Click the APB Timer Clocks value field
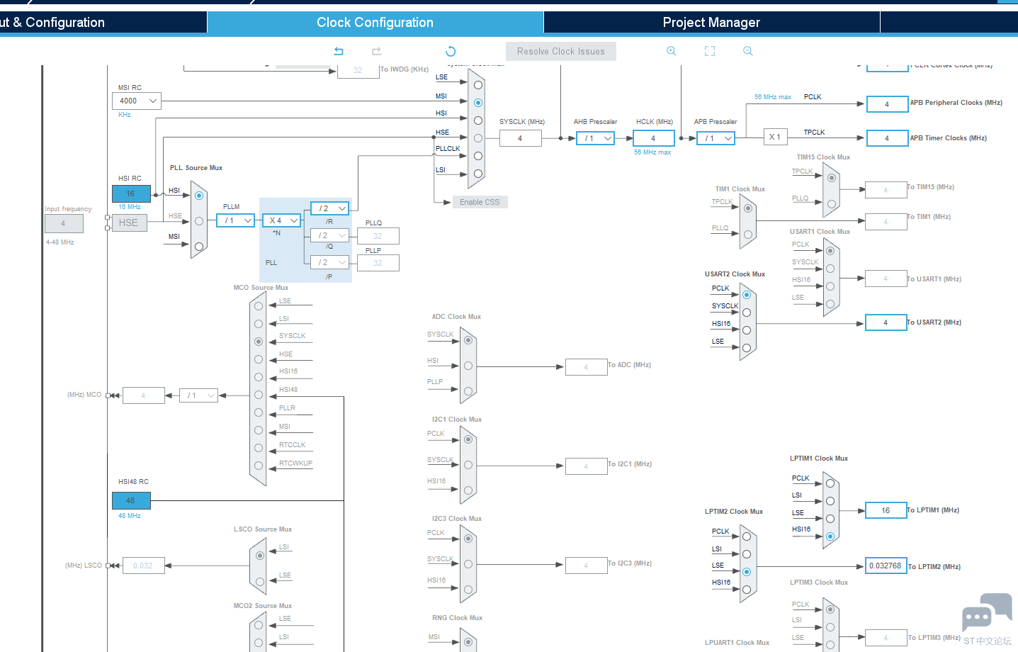The width and height of the screenshot is (1018, 652). [x=887, y=138]
